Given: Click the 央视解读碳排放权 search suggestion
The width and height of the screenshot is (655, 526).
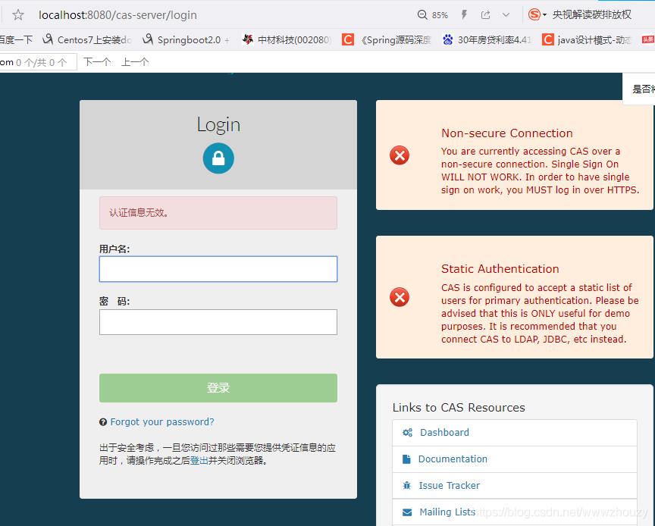Looking at the screenshot, I should click(591, 14).
